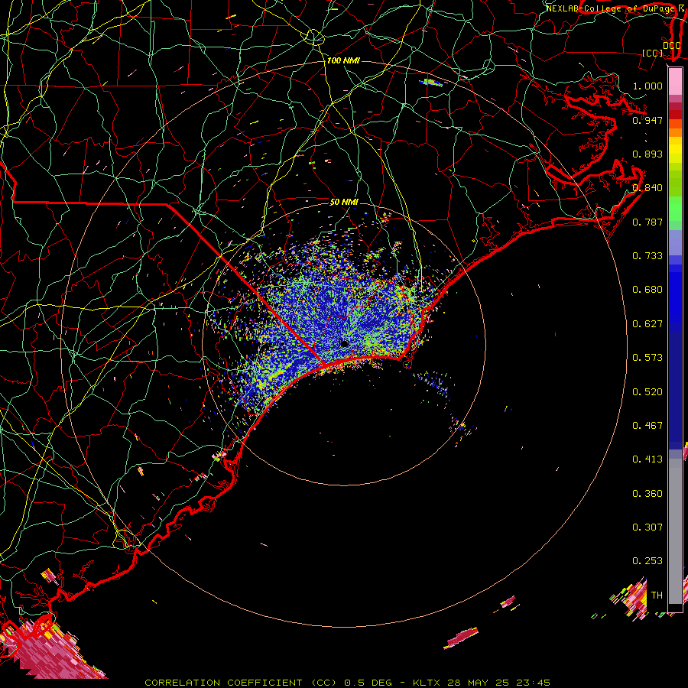
Task: Select the 0.893 scale value
Action: coord(647,154)
